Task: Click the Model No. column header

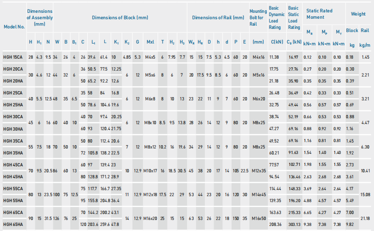Action: [14, 27]
